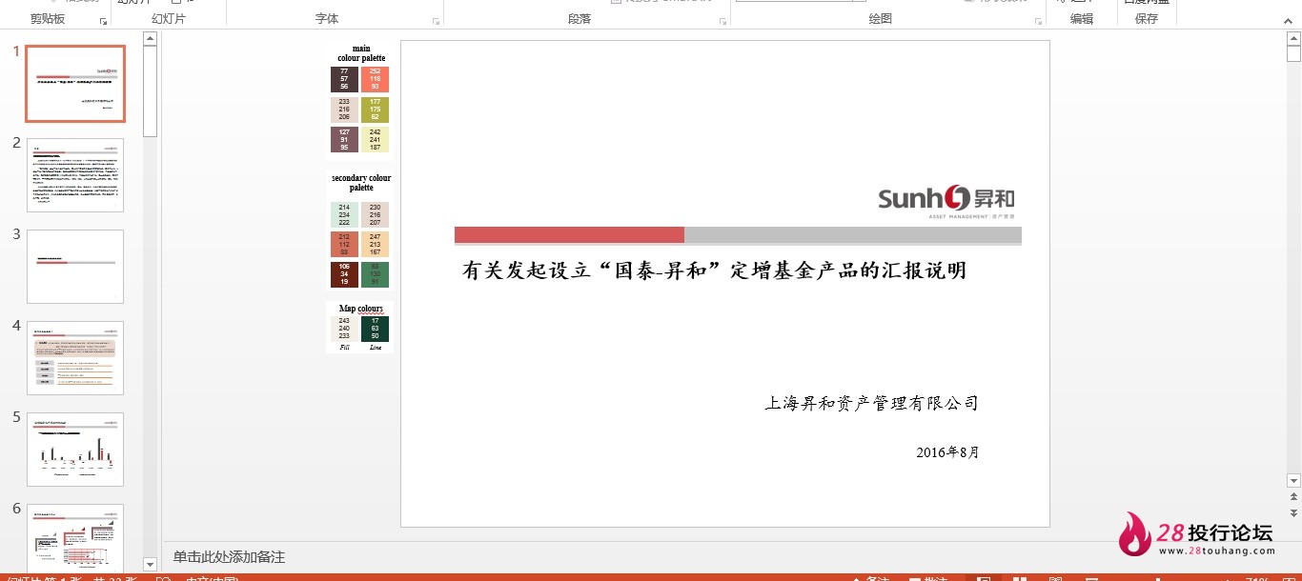The image size is (1302, 581).
Task: Open the 段落 group dialog launcher
Action: pyautogui.click(x=723, y=20)
